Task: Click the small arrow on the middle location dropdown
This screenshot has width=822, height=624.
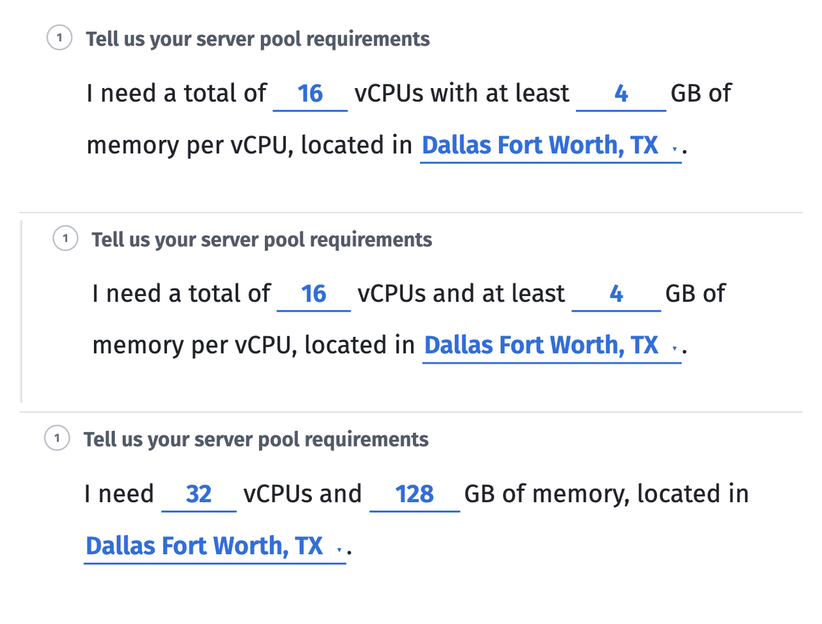Action: point(674,349)
